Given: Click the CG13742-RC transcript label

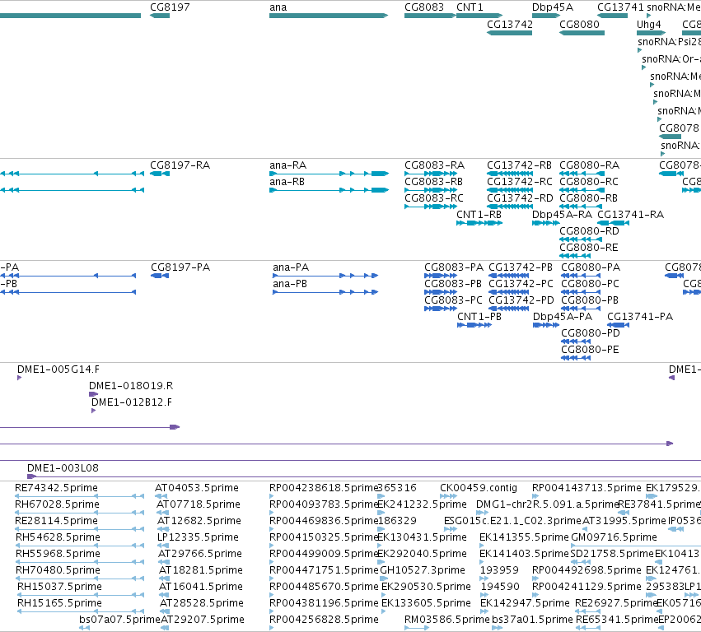Looking at the screenshot, I should click(520, 182).
